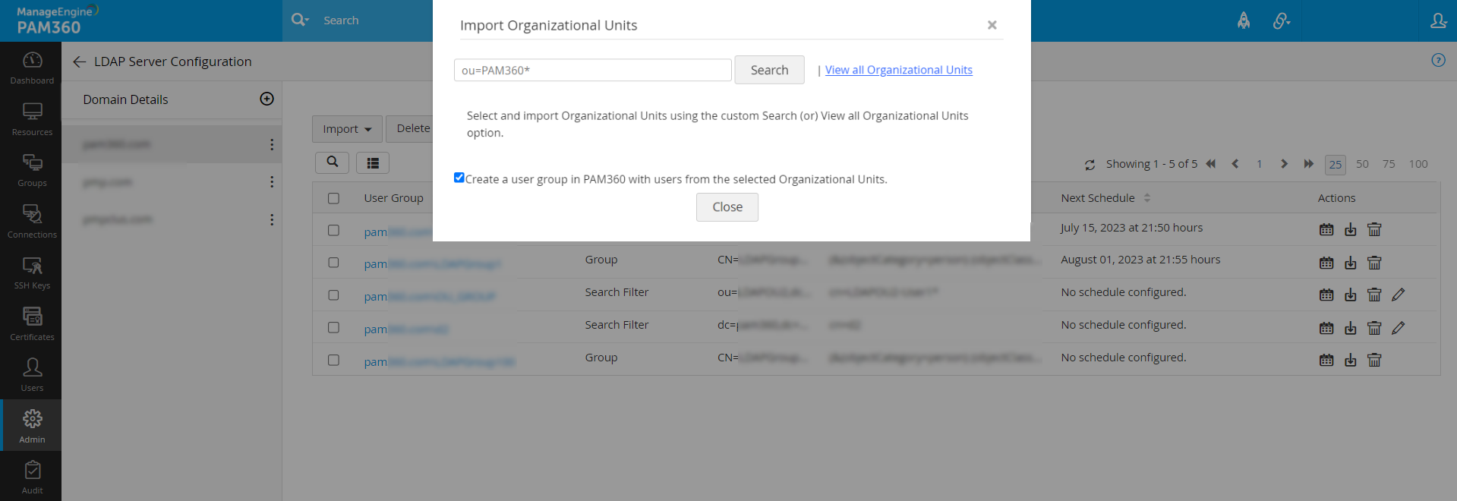The height and width of the screenshot is (501, 1457).
Task: Check the checkbox for the second table row
Action: pyautogui.click(x=333, y=263)
